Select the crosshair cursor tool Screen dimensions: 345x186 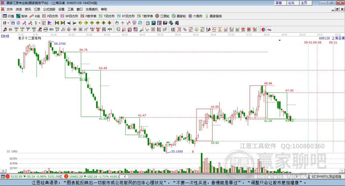(x=123, y=23)
